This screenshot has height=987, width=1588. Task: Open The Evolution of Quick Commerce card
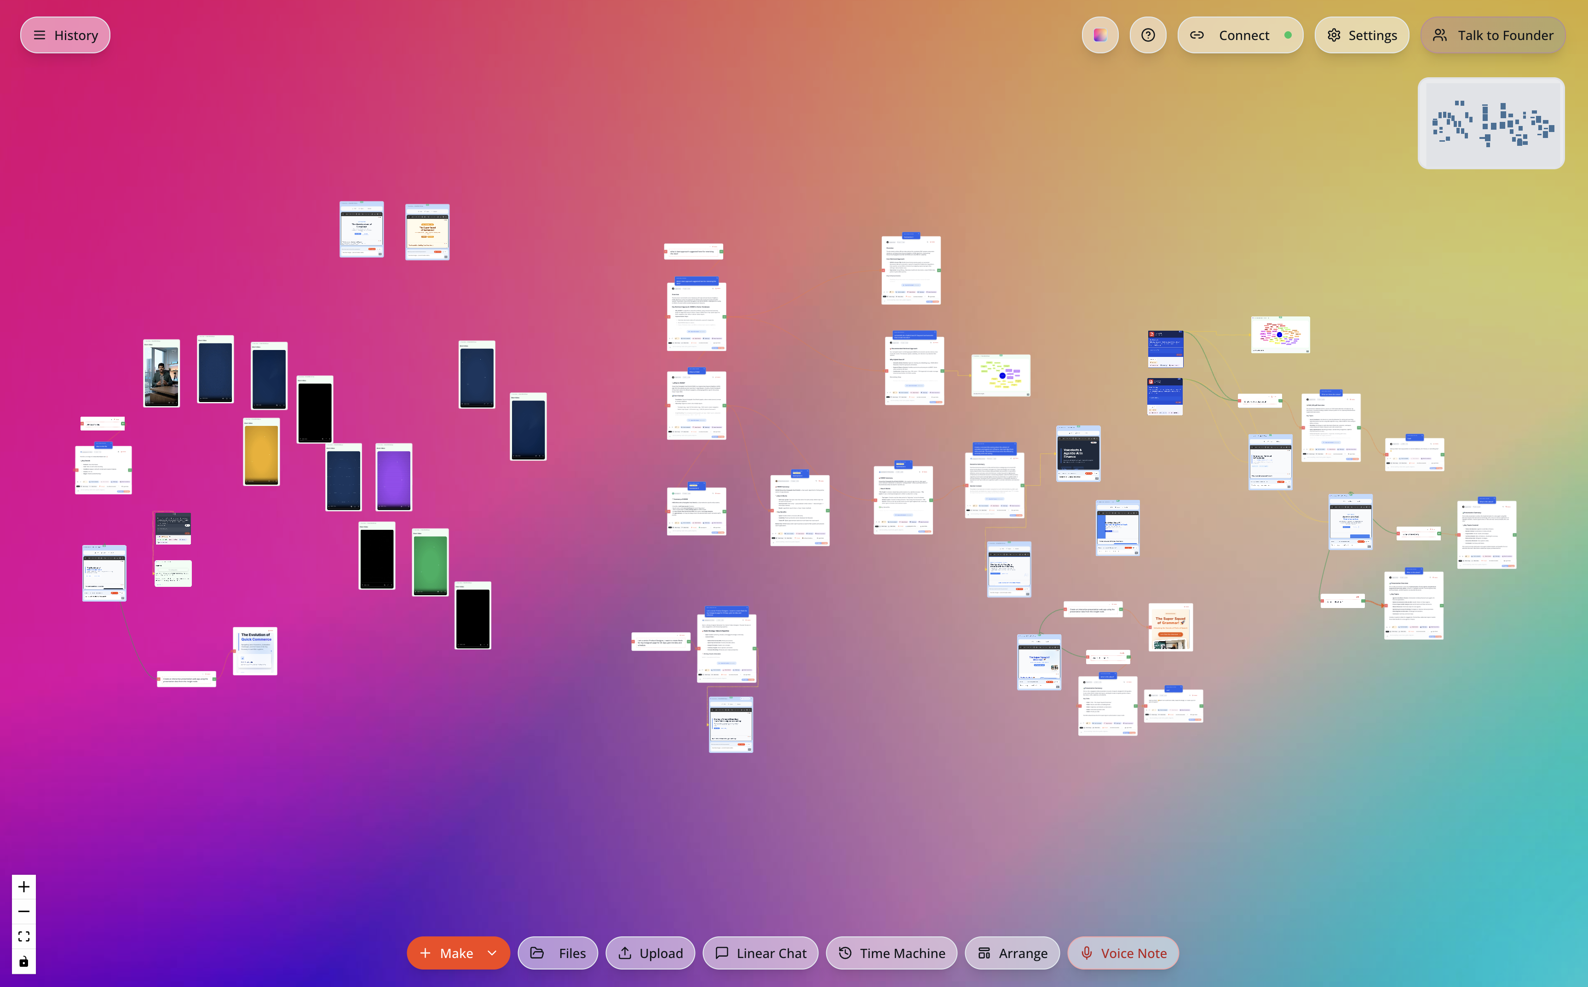click(255, 651)
